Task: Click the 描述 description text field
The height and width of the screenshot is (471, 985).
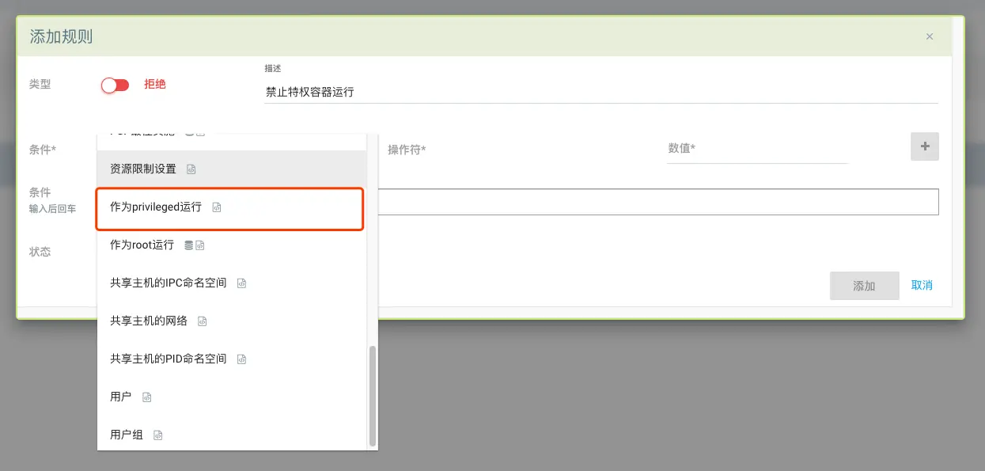Action: click(x=600, y=92)
